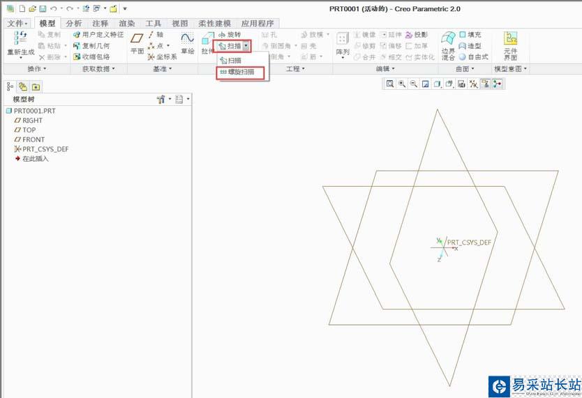Expand the 操作 group dropdown
Screen dimensions: 582x398
coord(37,68)
